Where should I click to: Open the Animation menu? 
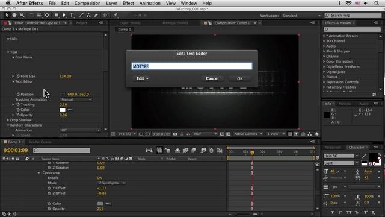pyautogui.click(x=150, y=3)
